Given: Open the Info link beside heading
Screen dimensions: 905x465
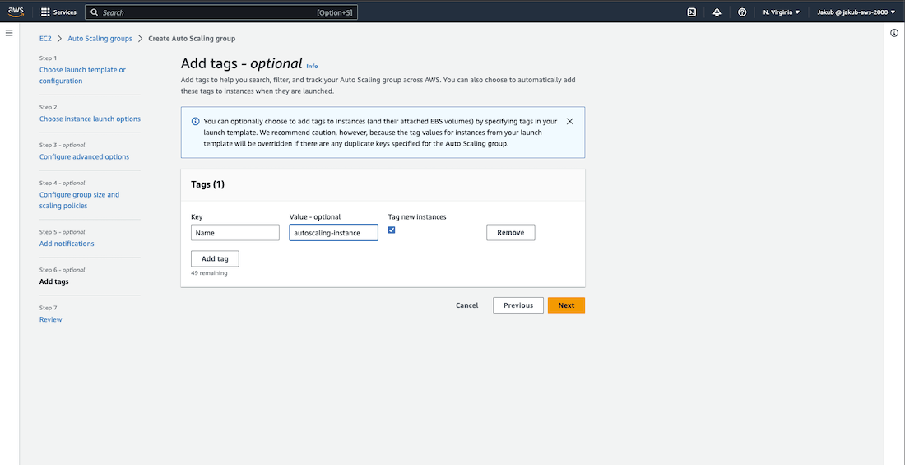Looking at the screenshot, I should [312, 66].
